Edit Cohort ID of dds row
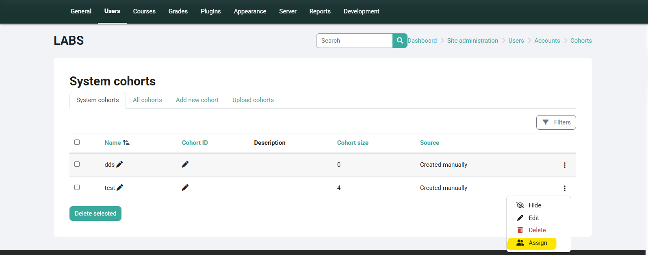Viewport: 648px width, 255px height. [x=185, y=164]
